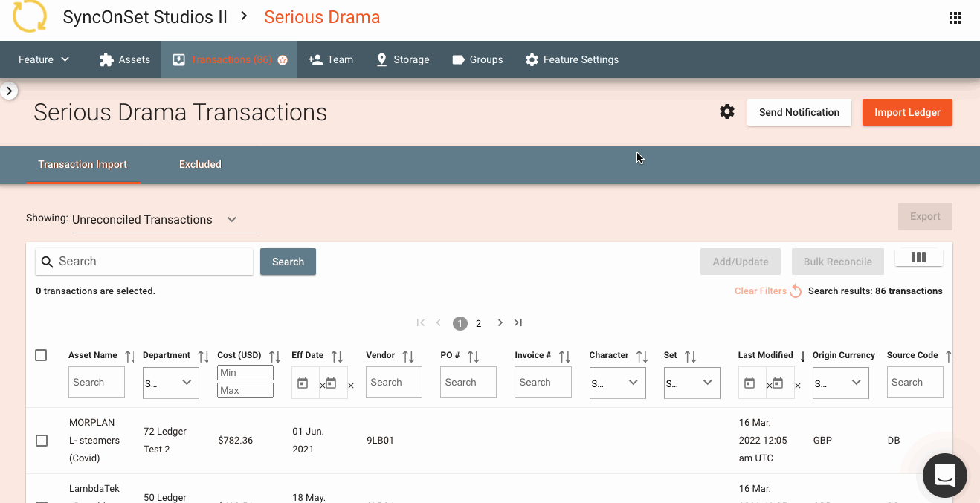Open the Assets tab
The image size is (980, 503).
tap(125, 59)
